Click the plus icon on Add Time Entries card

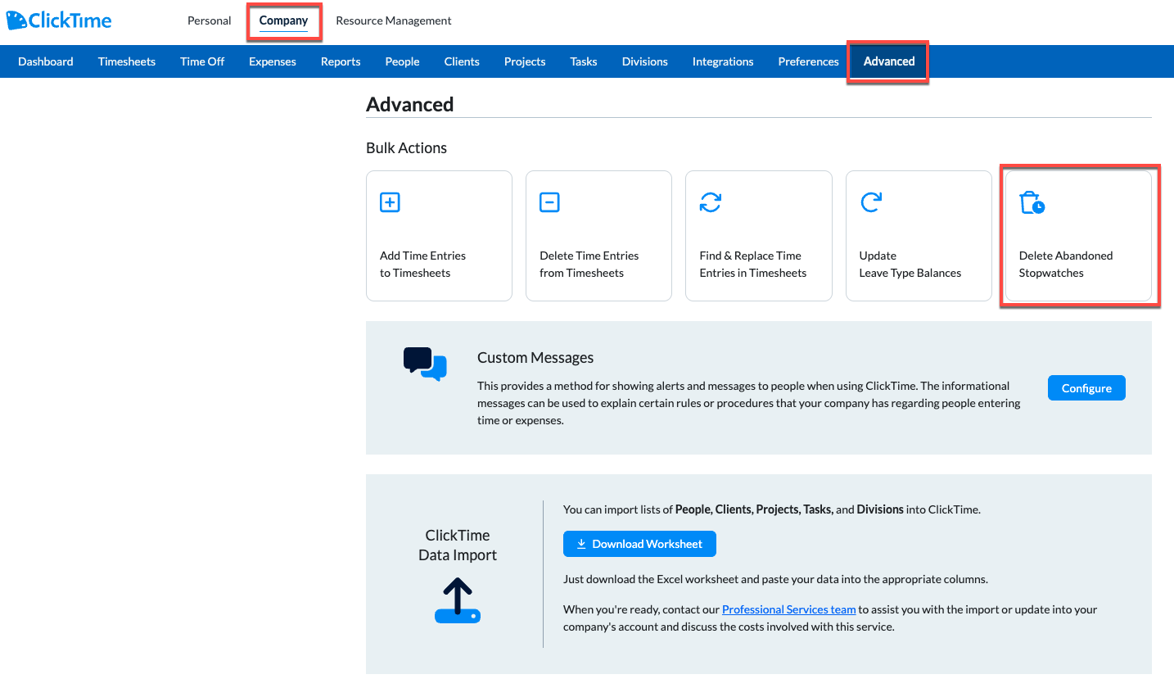(x=390, y=202)
